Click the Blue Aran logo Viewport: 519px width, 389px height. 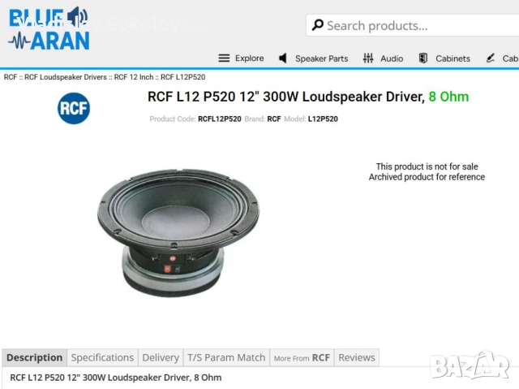49,28
